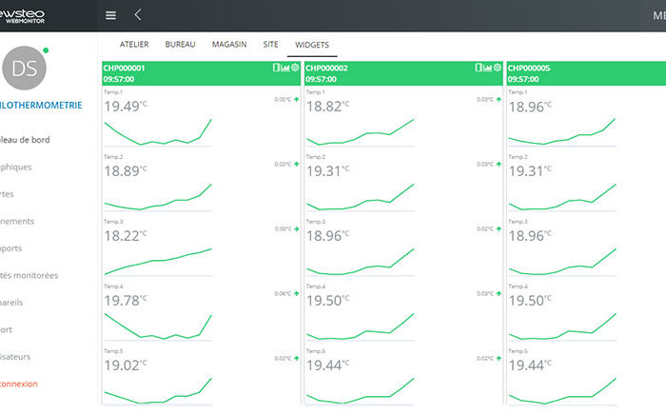Image resolution: width=666 pixels, height=415 pixels.
Task: Open the hamburger menu in top bar
Action: 111,16
